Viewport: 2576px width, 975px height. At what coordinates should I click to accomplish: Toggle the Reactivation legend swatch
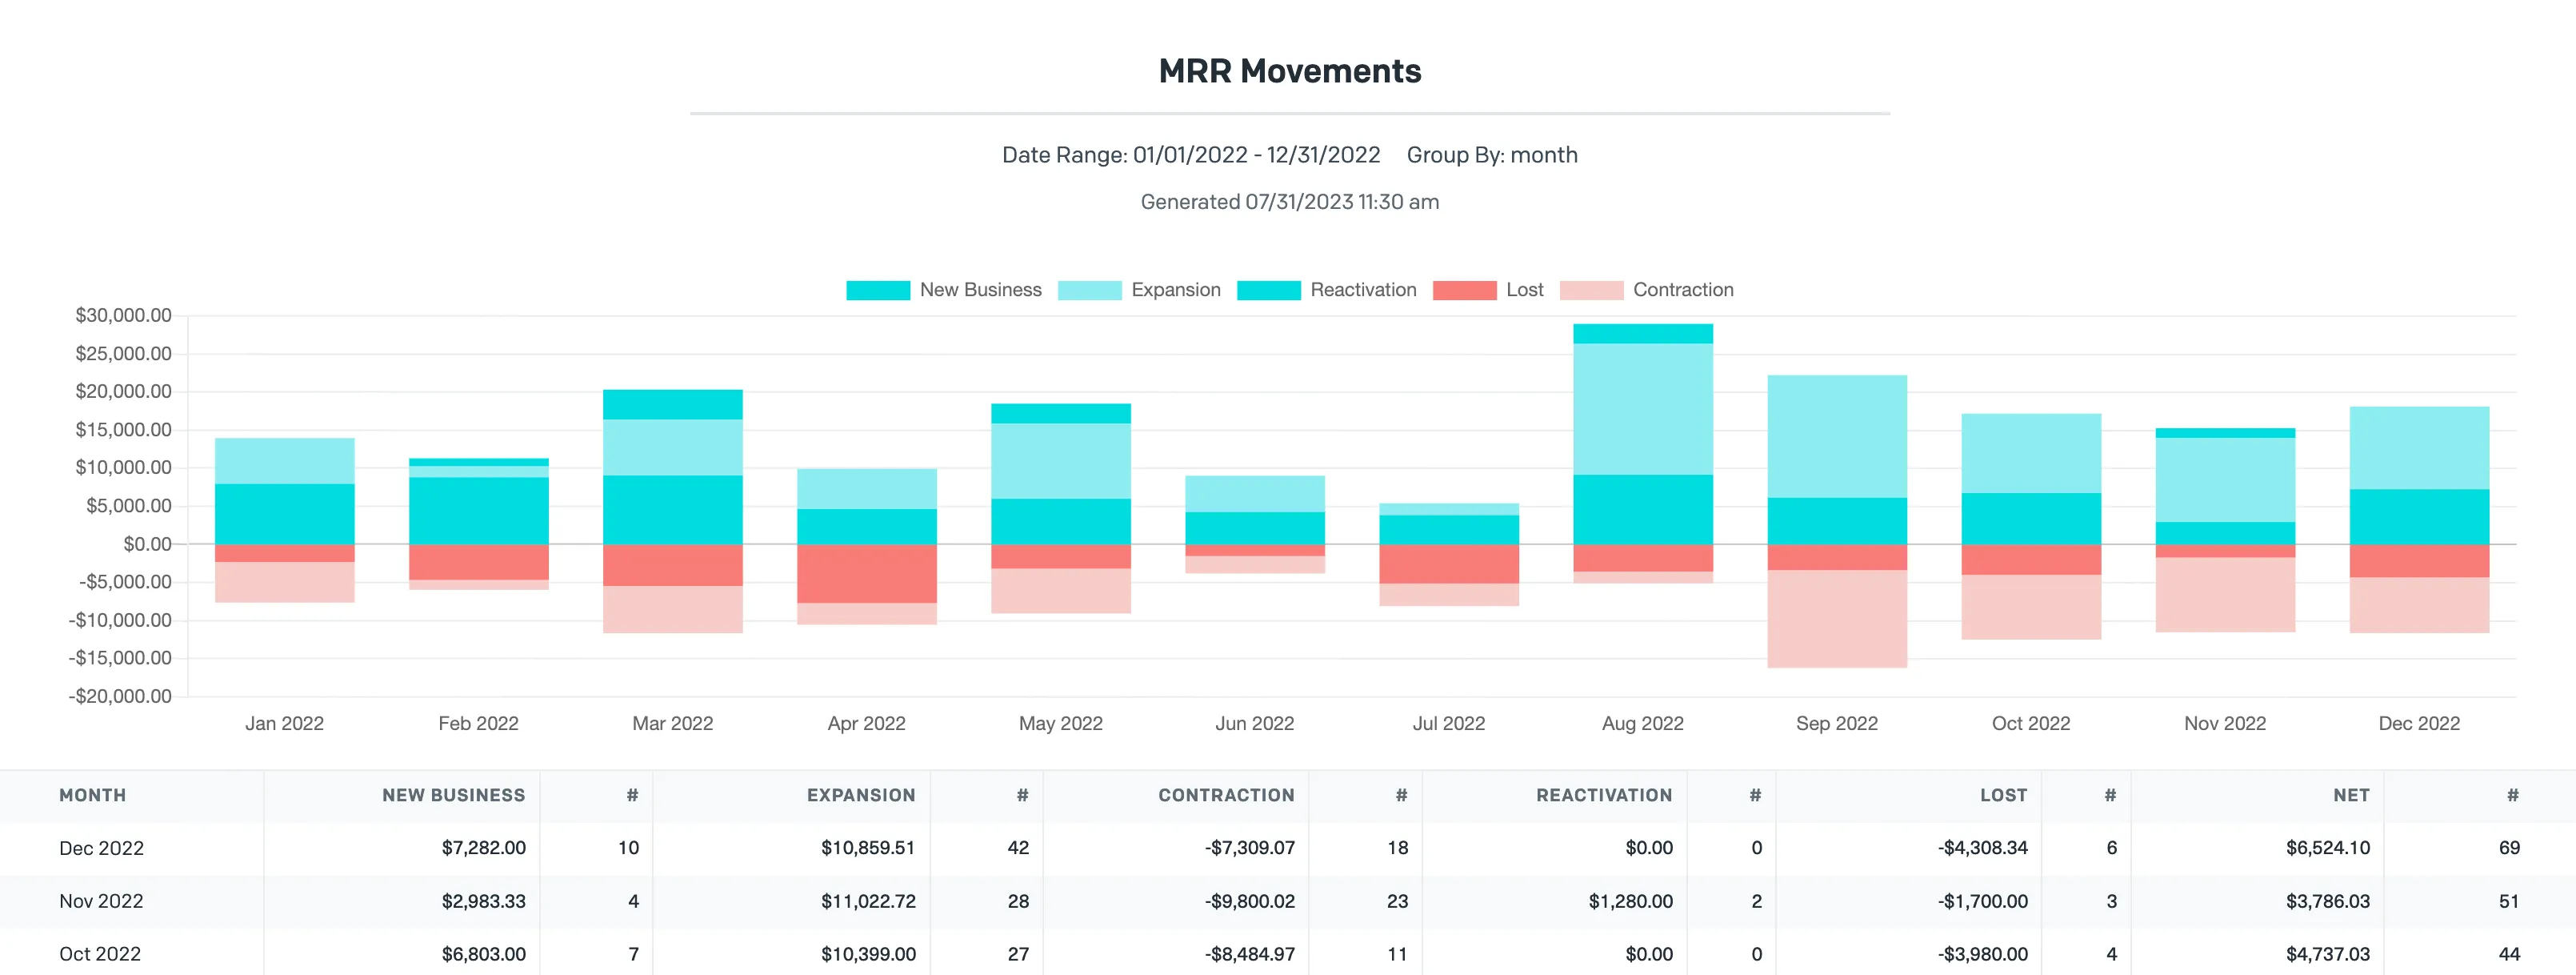coord(1269,291)
